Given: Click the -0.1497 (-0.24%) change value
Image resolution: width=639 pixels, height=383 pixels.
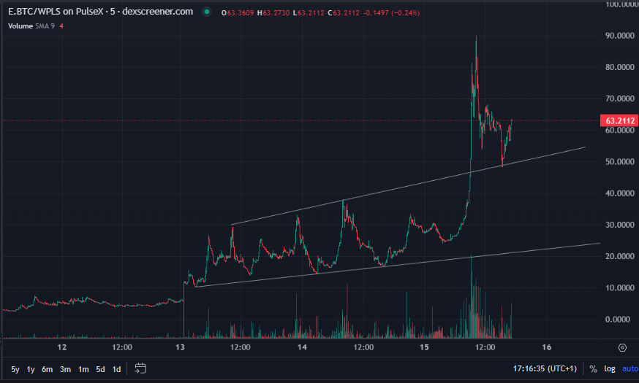Looking at the screenshot, I should tap(391, 12).
